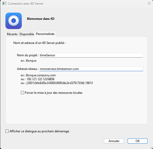Click the '192.121.122.123:8858' example line
153x149 pixels.
pos(37,79)
